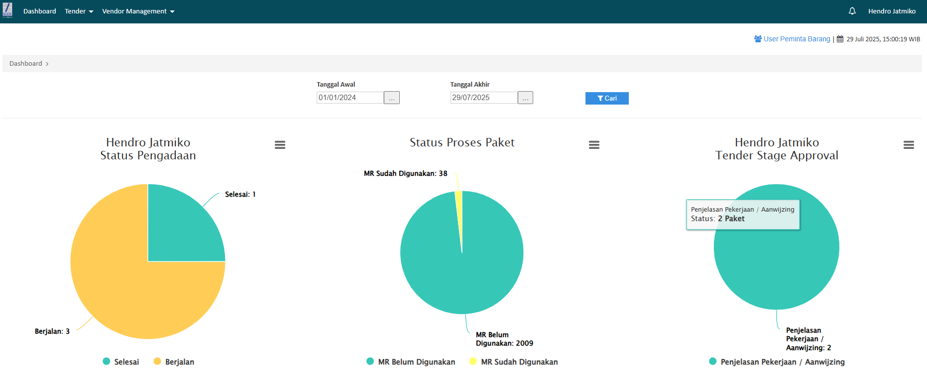
Task: Click the Cari filter button
Action: [x=607, y=98]
